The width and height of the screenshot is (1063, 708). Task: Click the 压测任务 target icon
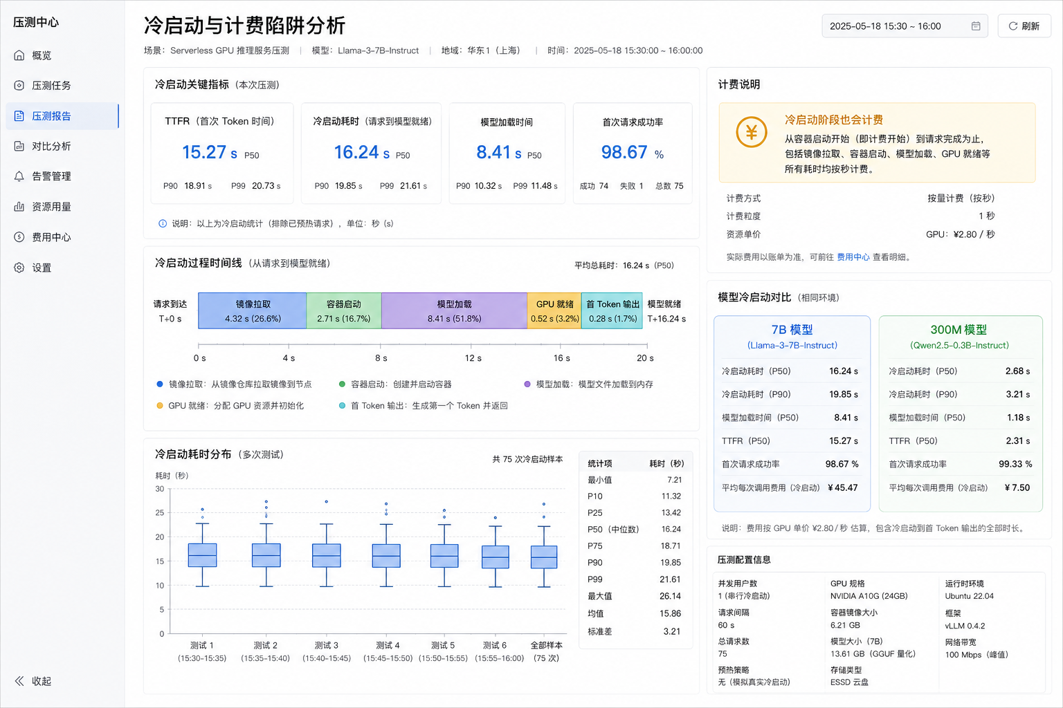19,86
